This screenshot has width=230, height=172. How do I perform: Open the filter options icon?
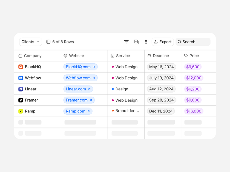point(126,42)
